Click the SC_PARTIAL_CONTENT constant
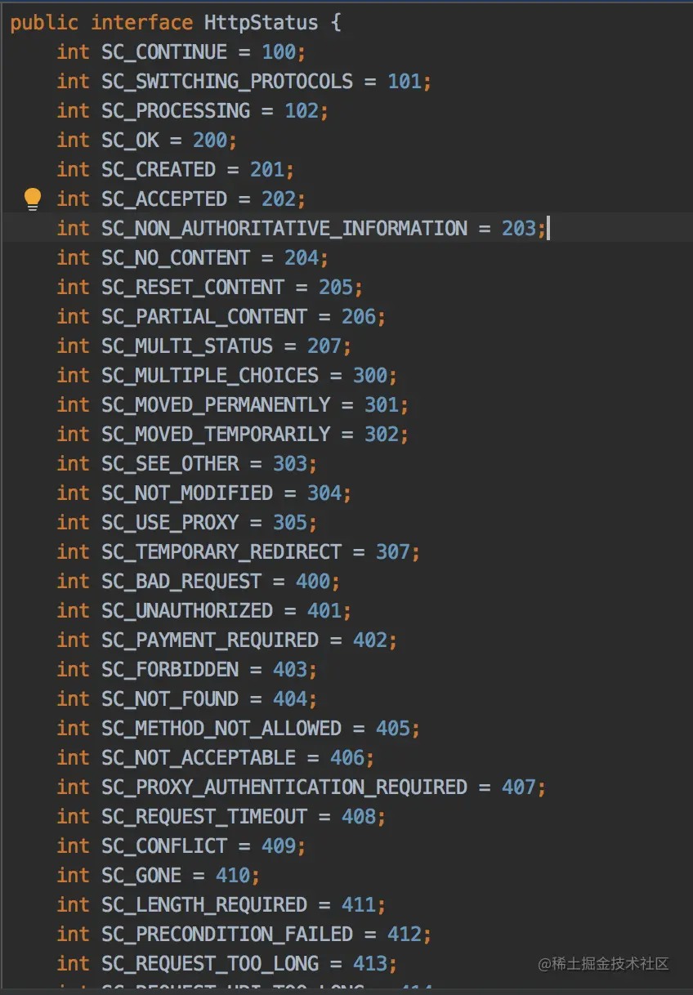 pyautogui.click(x=204, y=316)
